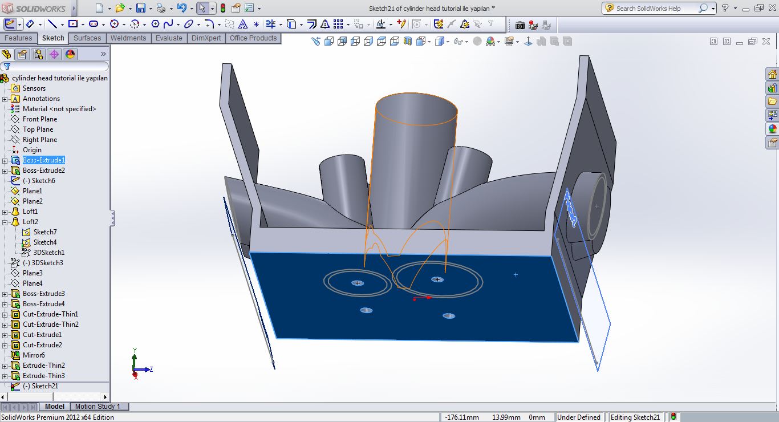Switch to the Features tab

click(18, 38)
